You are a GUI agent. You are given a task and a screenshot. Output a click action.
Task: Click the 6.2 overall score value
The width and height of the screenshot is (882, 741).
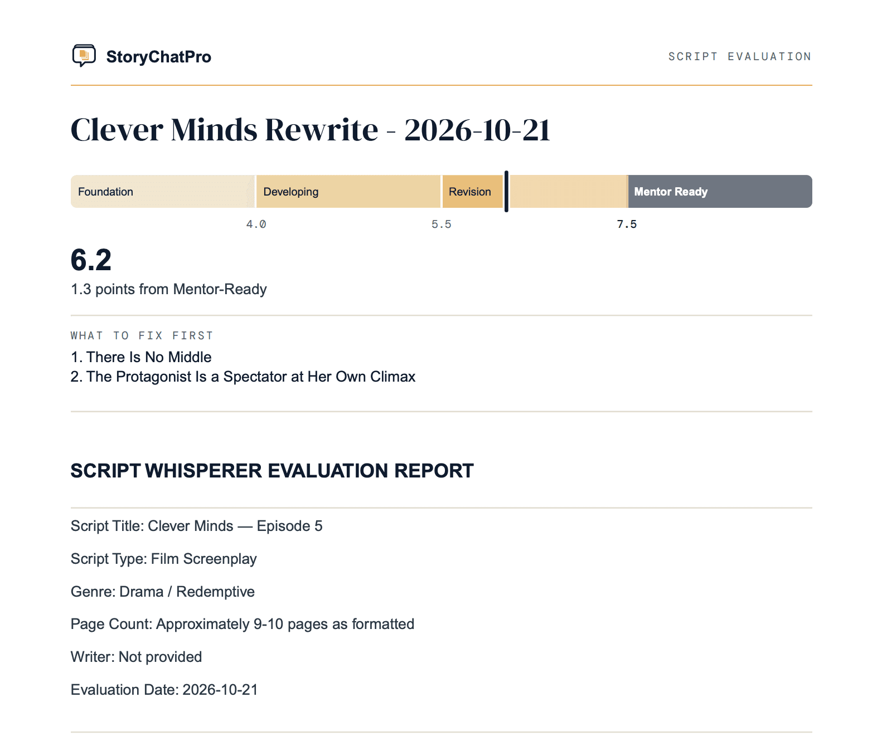pos(91,260)
